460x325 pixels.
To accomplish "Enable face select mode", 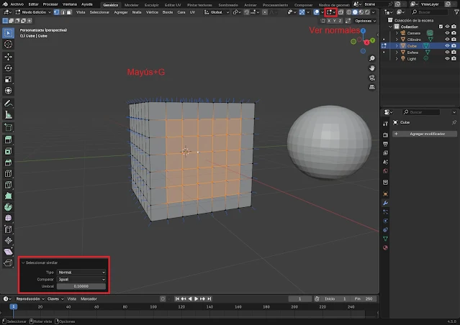I will [x=69, y=12].
